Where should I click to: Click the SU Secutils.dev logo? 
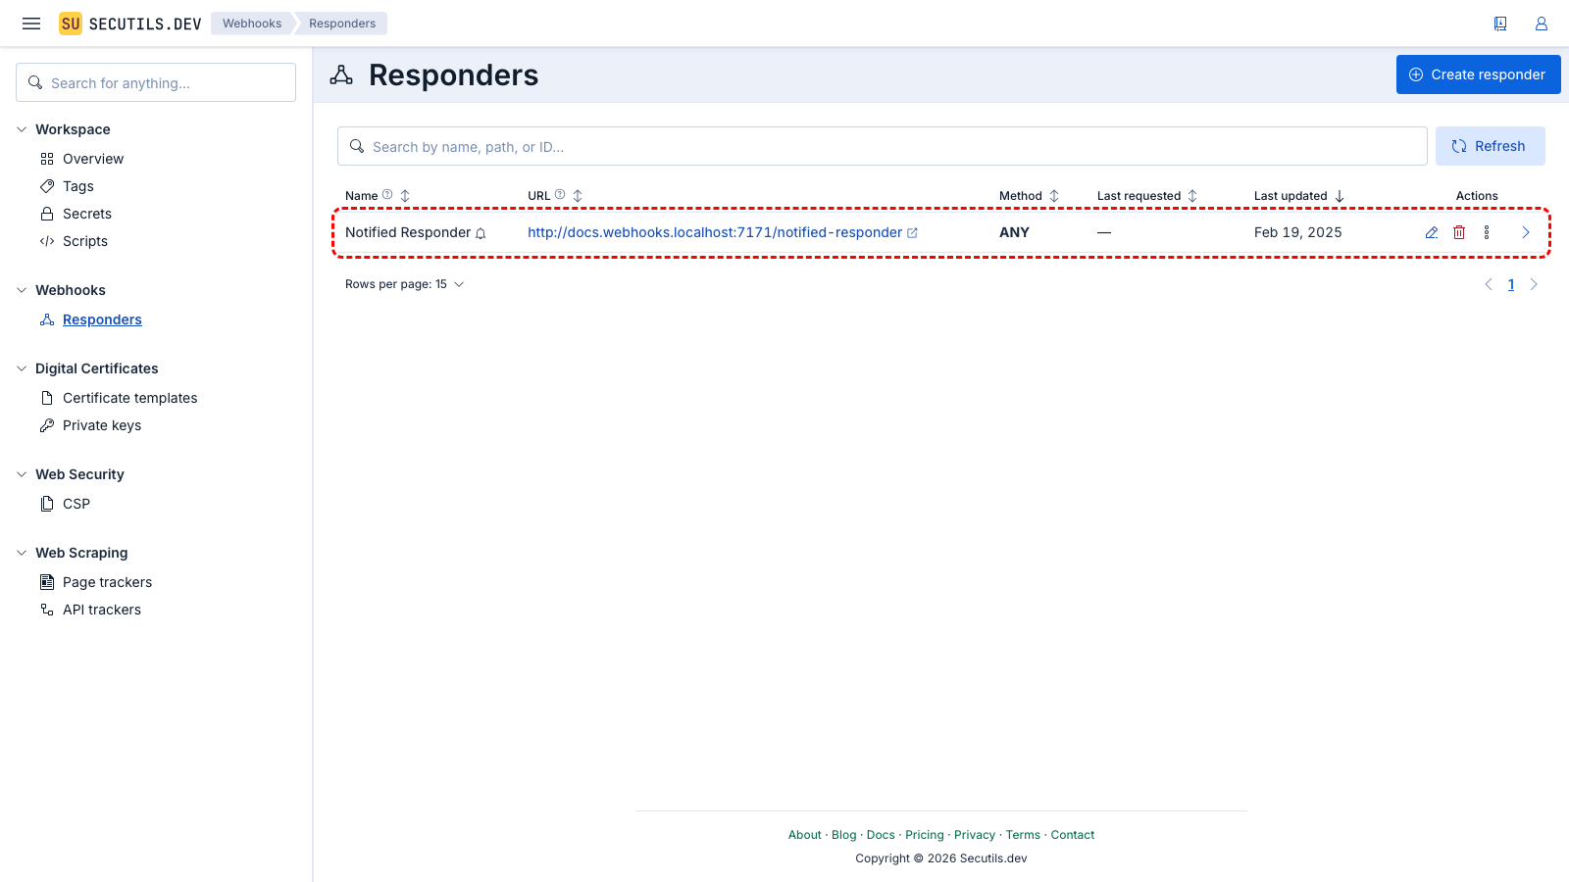point(130,24)
